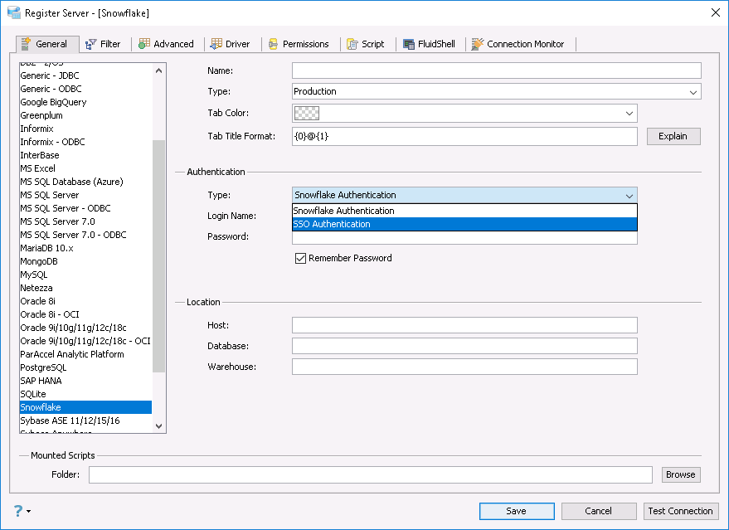729x530 pixels.
Task: Click into the Host input field
Action: [x=464, y=325]
